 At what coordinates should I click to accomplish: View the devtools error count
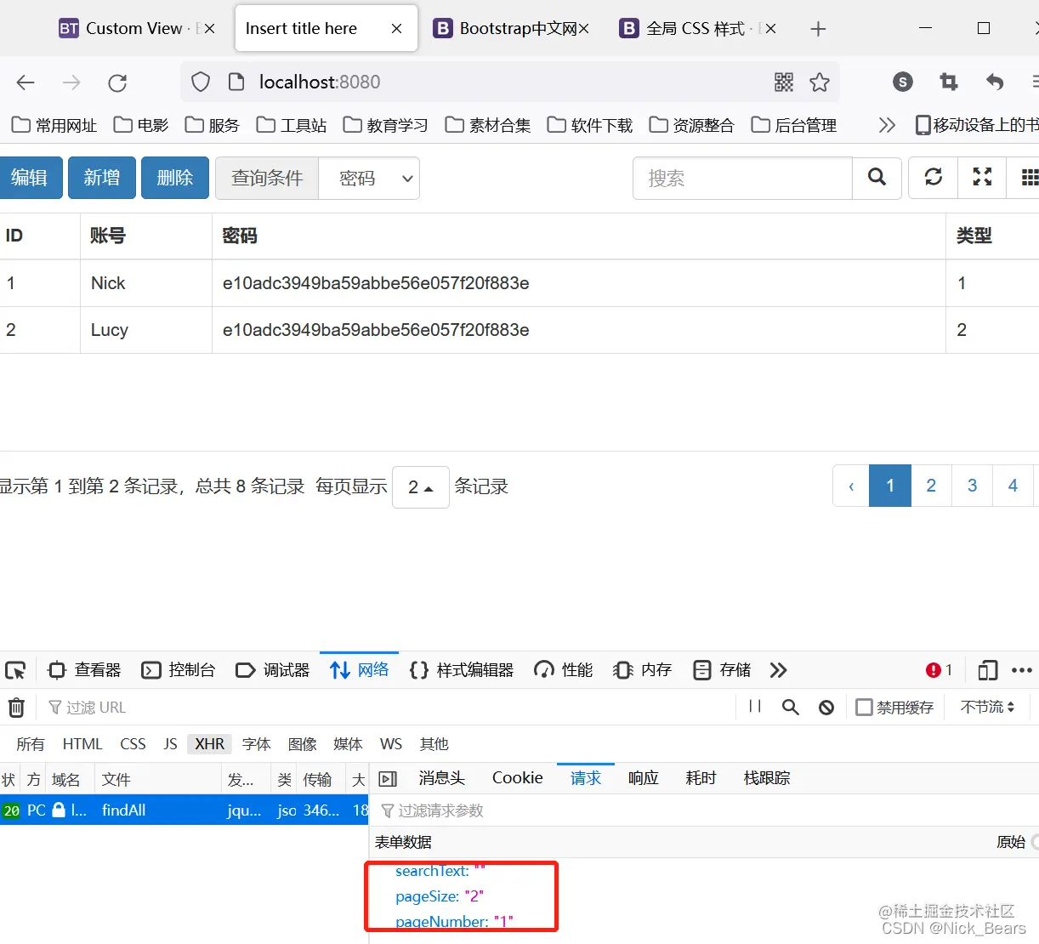(x=939, y=670)
